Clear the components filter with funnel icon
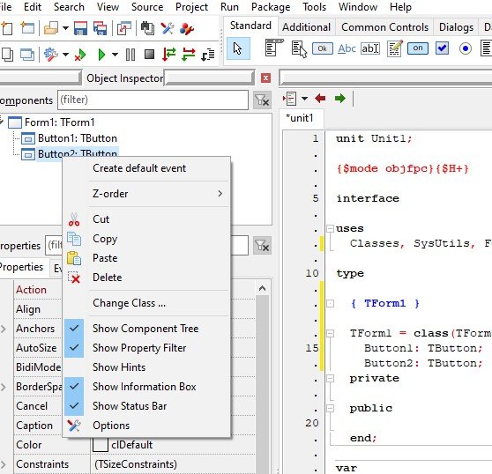Viewport: 492px width, 474px height. (x=262, y=100)
